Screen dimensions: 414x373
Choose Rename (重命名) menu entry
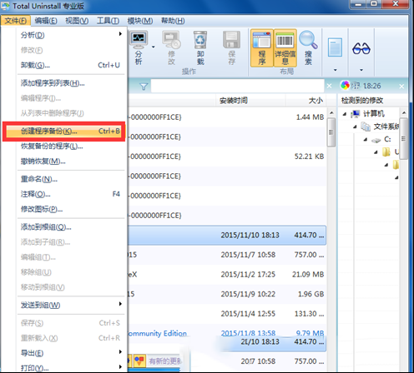(x=71, y=179)
